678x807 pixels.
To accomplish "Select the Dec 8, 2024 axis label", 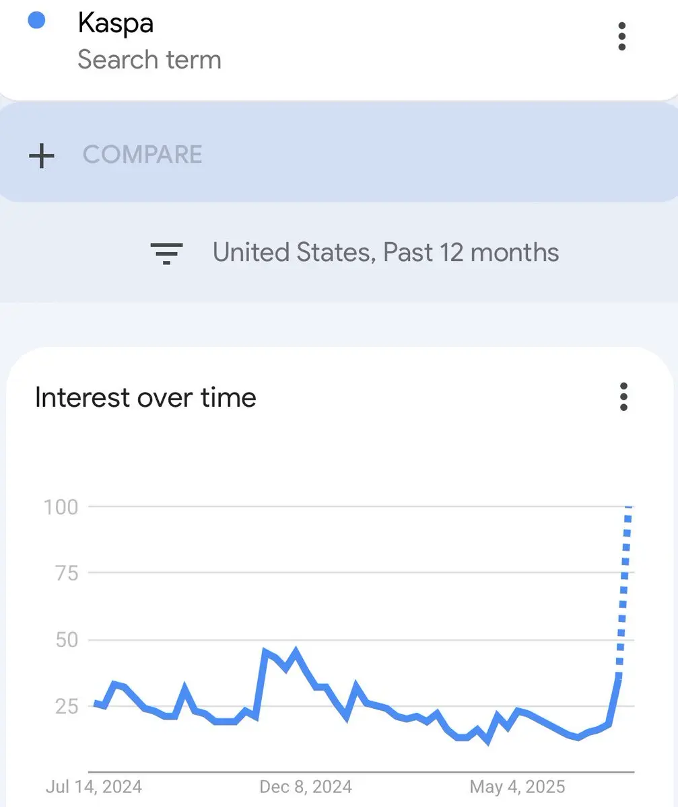I will pyautogui.click(x=306, y=786).
